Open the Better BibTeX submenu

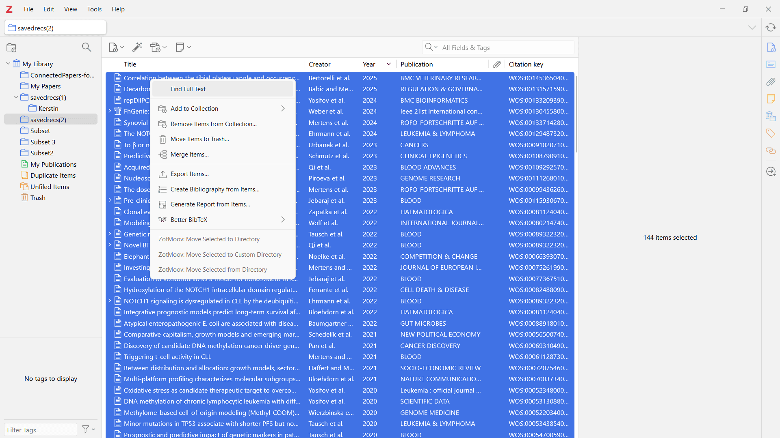coord(223,220)
